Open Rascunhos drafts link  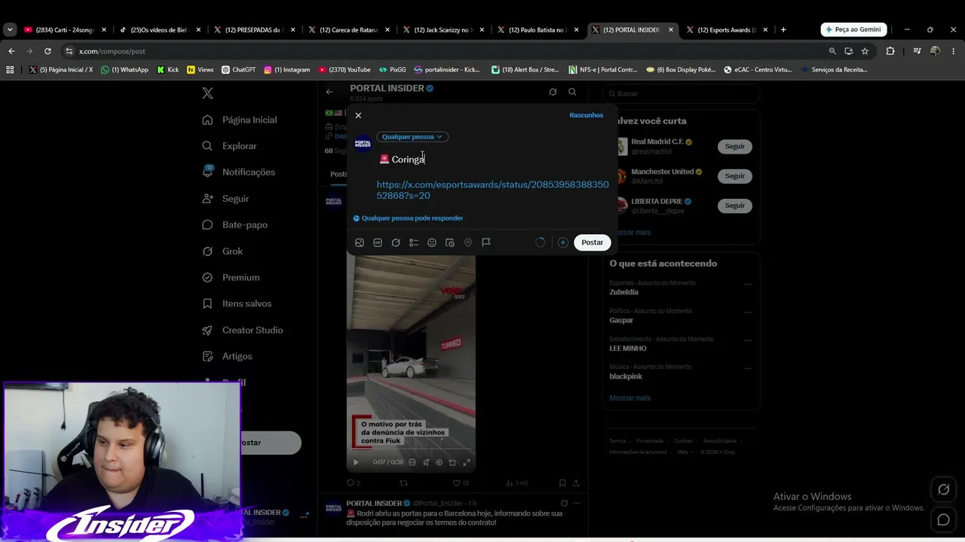586,115
